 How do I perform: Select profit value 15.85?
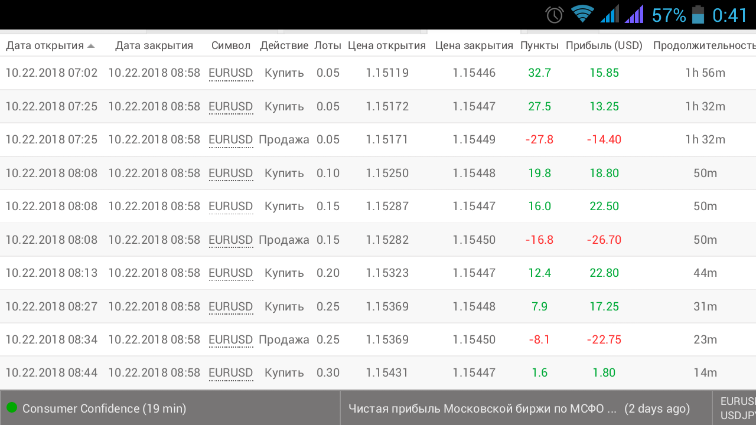604,73
